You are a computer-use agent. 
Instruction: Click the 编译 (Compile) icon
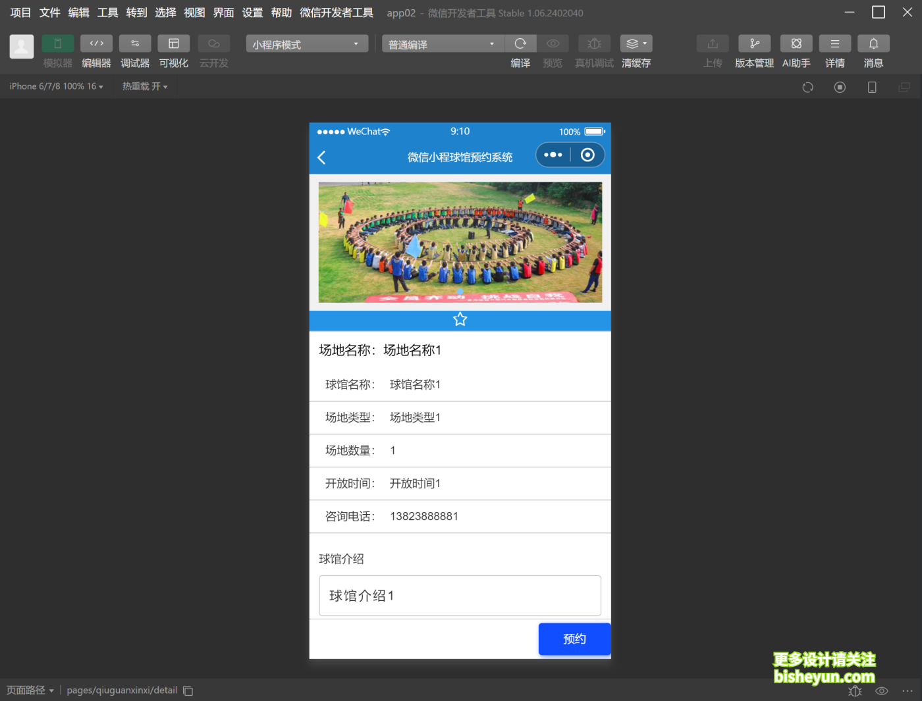(520, 43)
